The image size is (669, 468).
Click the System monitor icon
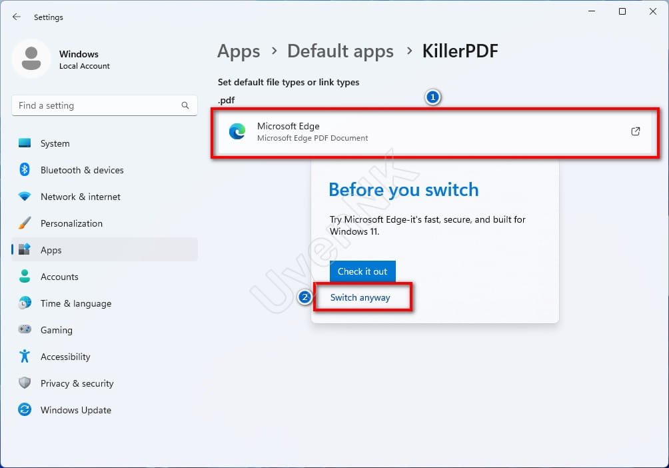click(x=25, y=143)
